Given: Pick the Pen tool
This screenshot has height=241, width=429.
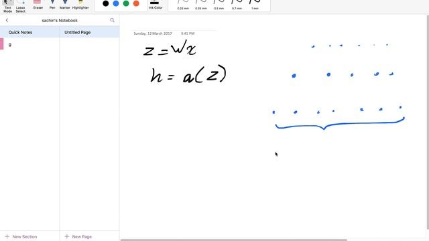Looking at the screenshot, I should click(52, 5).
